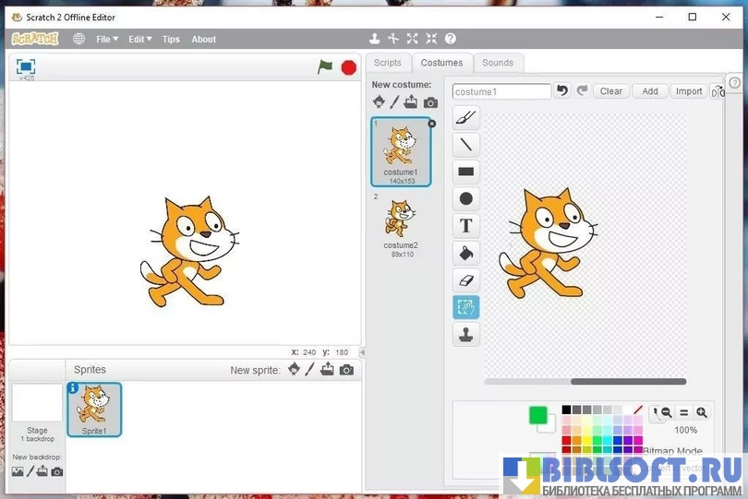Choose the Ellipse shape tool
Viewport: 748px width, 499px height.
coord(466,198)
